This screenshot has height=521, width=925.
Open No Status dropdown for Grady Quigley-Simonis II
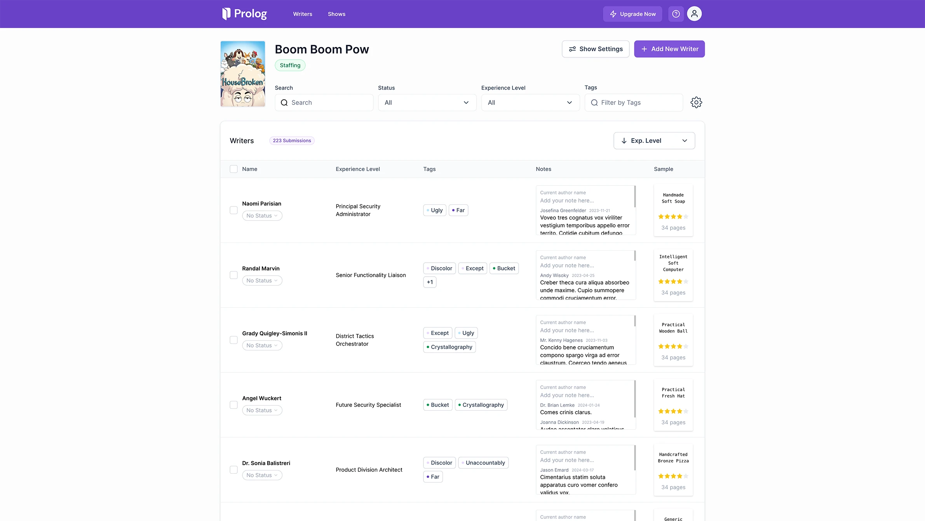(262, 345)
